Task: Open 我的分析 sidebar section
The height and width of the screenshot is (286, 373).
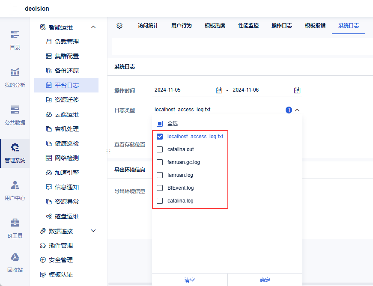Action: coord(15,78)
